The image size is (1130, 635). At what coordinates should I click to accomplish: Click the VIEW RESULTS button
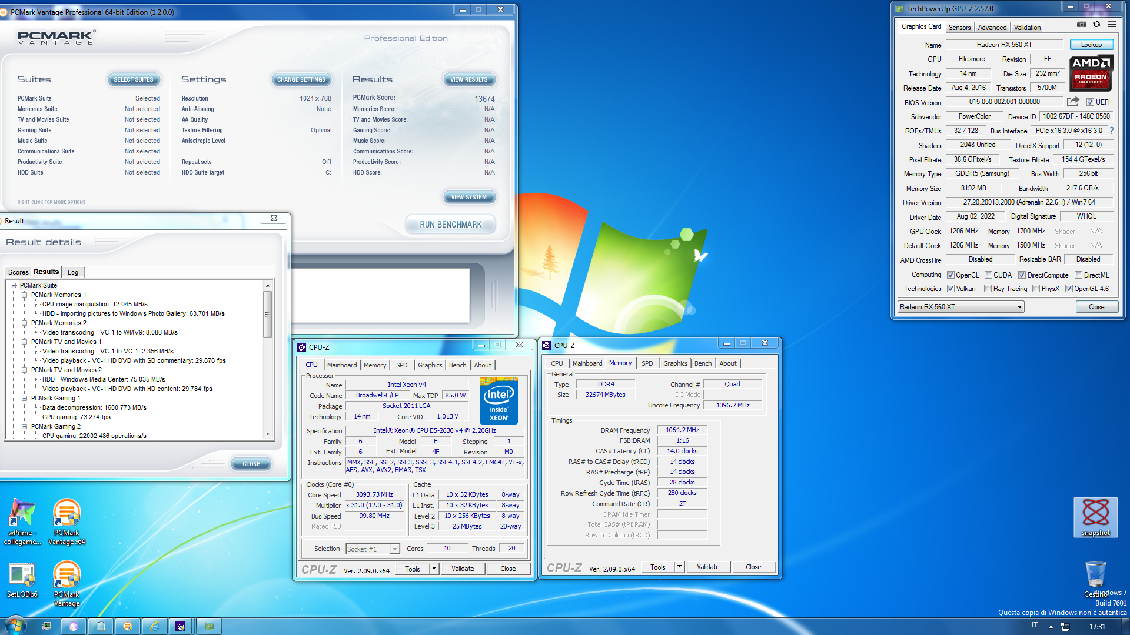(468, 79)
